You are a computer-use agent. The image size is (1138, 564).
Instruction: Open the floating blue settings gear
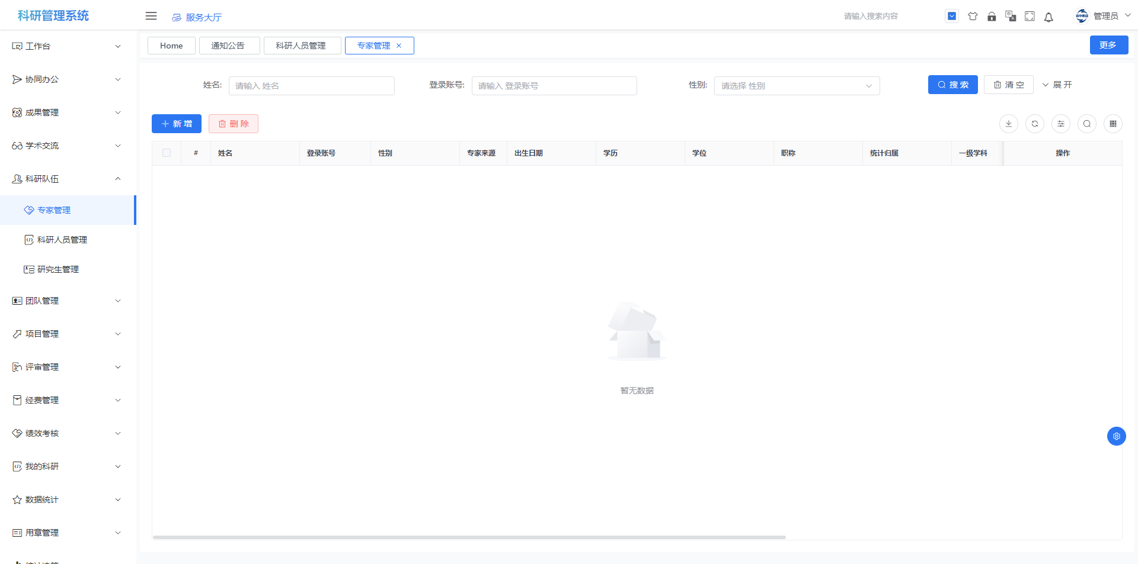[x=1117, y=436]
